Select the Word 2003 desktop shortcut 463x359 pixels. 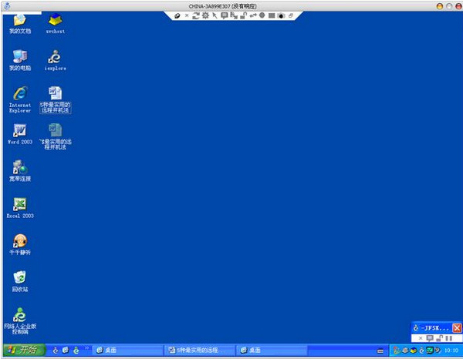point(20,134)
